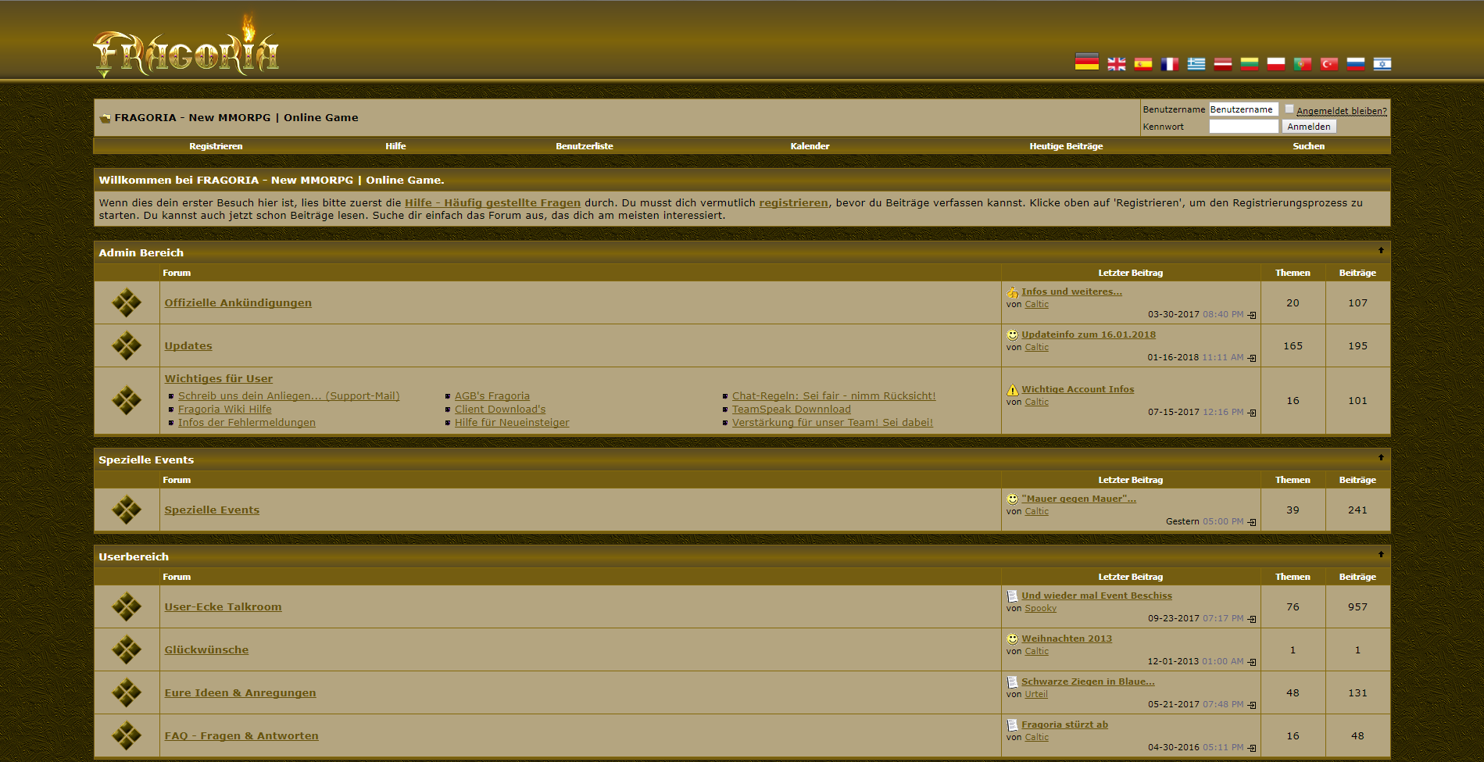Image resolution: width=1484 pixels, height=762 pixels.
Task: Open the Registrieren menu item
Action: click(x=216, y=146)
